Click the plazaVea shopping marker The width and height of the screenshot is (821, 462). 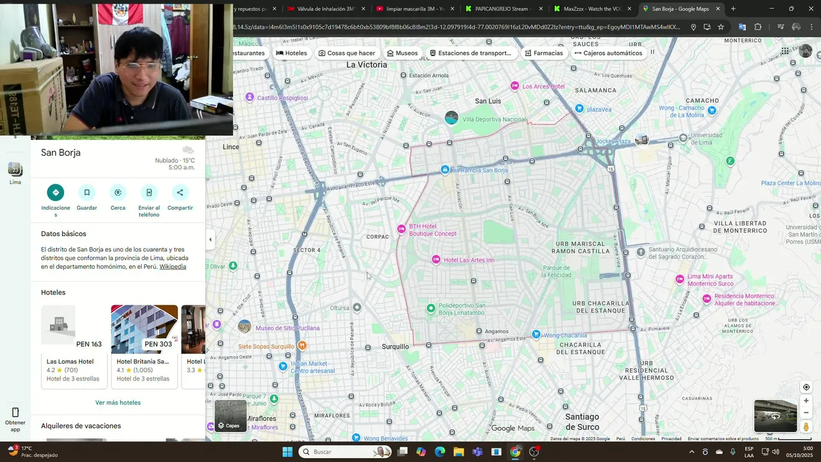(x=579, y=108)
